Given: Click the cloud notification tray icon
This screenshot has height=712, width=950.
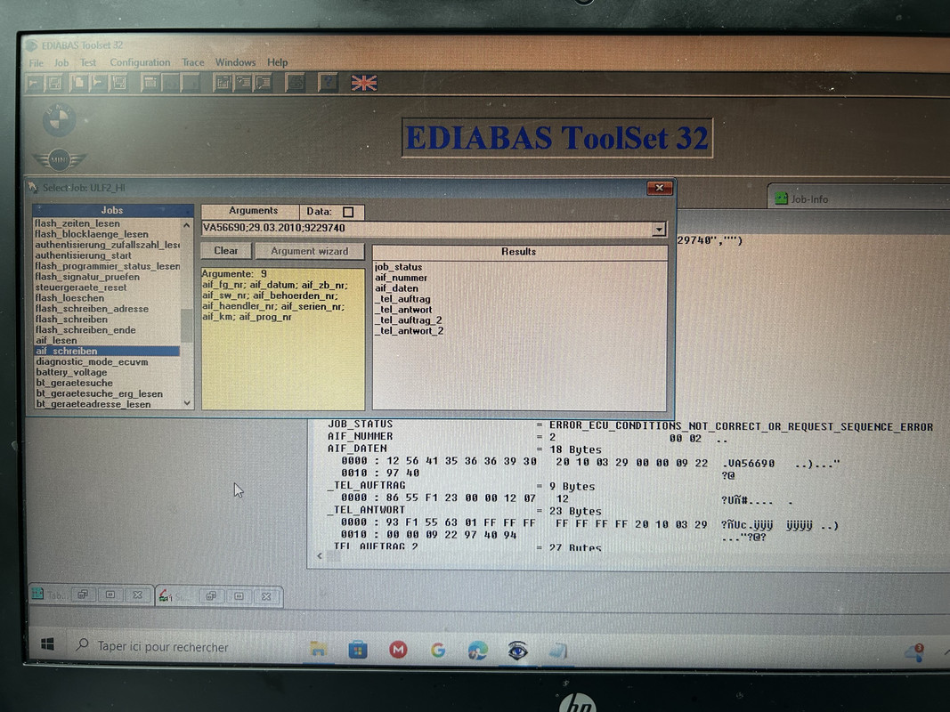Looking at the screenshot, I should [913, 652].
